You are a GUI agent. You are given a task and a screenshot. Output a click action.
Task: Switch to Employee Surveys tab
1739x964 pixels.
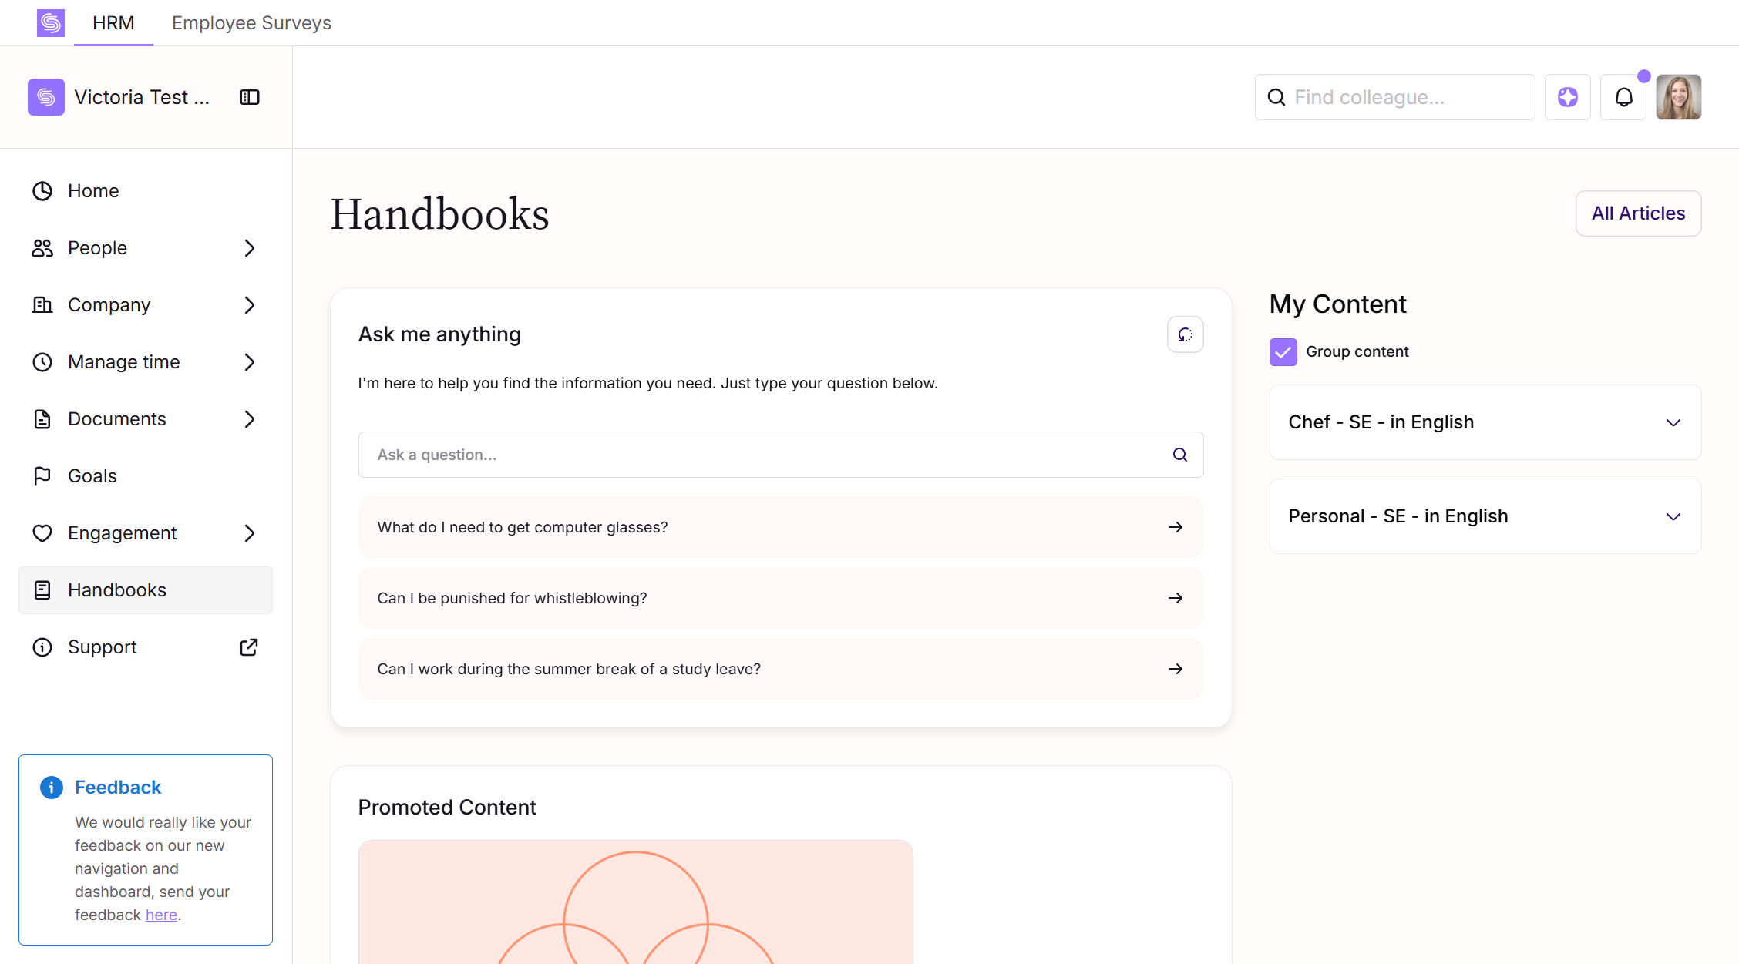coord(251,23)
